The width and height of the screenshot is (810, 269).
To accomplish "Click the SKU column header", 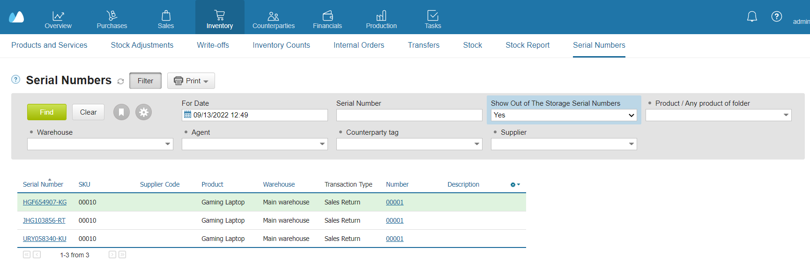I will click(x=84, y=184).
